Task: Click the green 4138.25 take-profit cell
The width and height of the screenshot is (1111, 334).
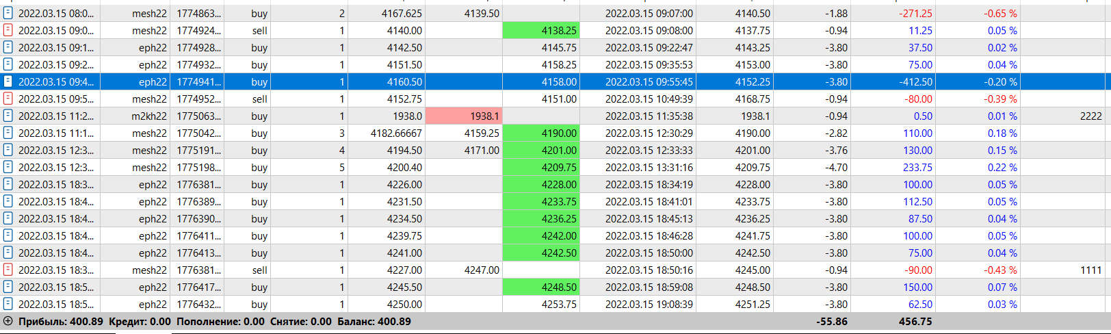Action: pos(540,30)
